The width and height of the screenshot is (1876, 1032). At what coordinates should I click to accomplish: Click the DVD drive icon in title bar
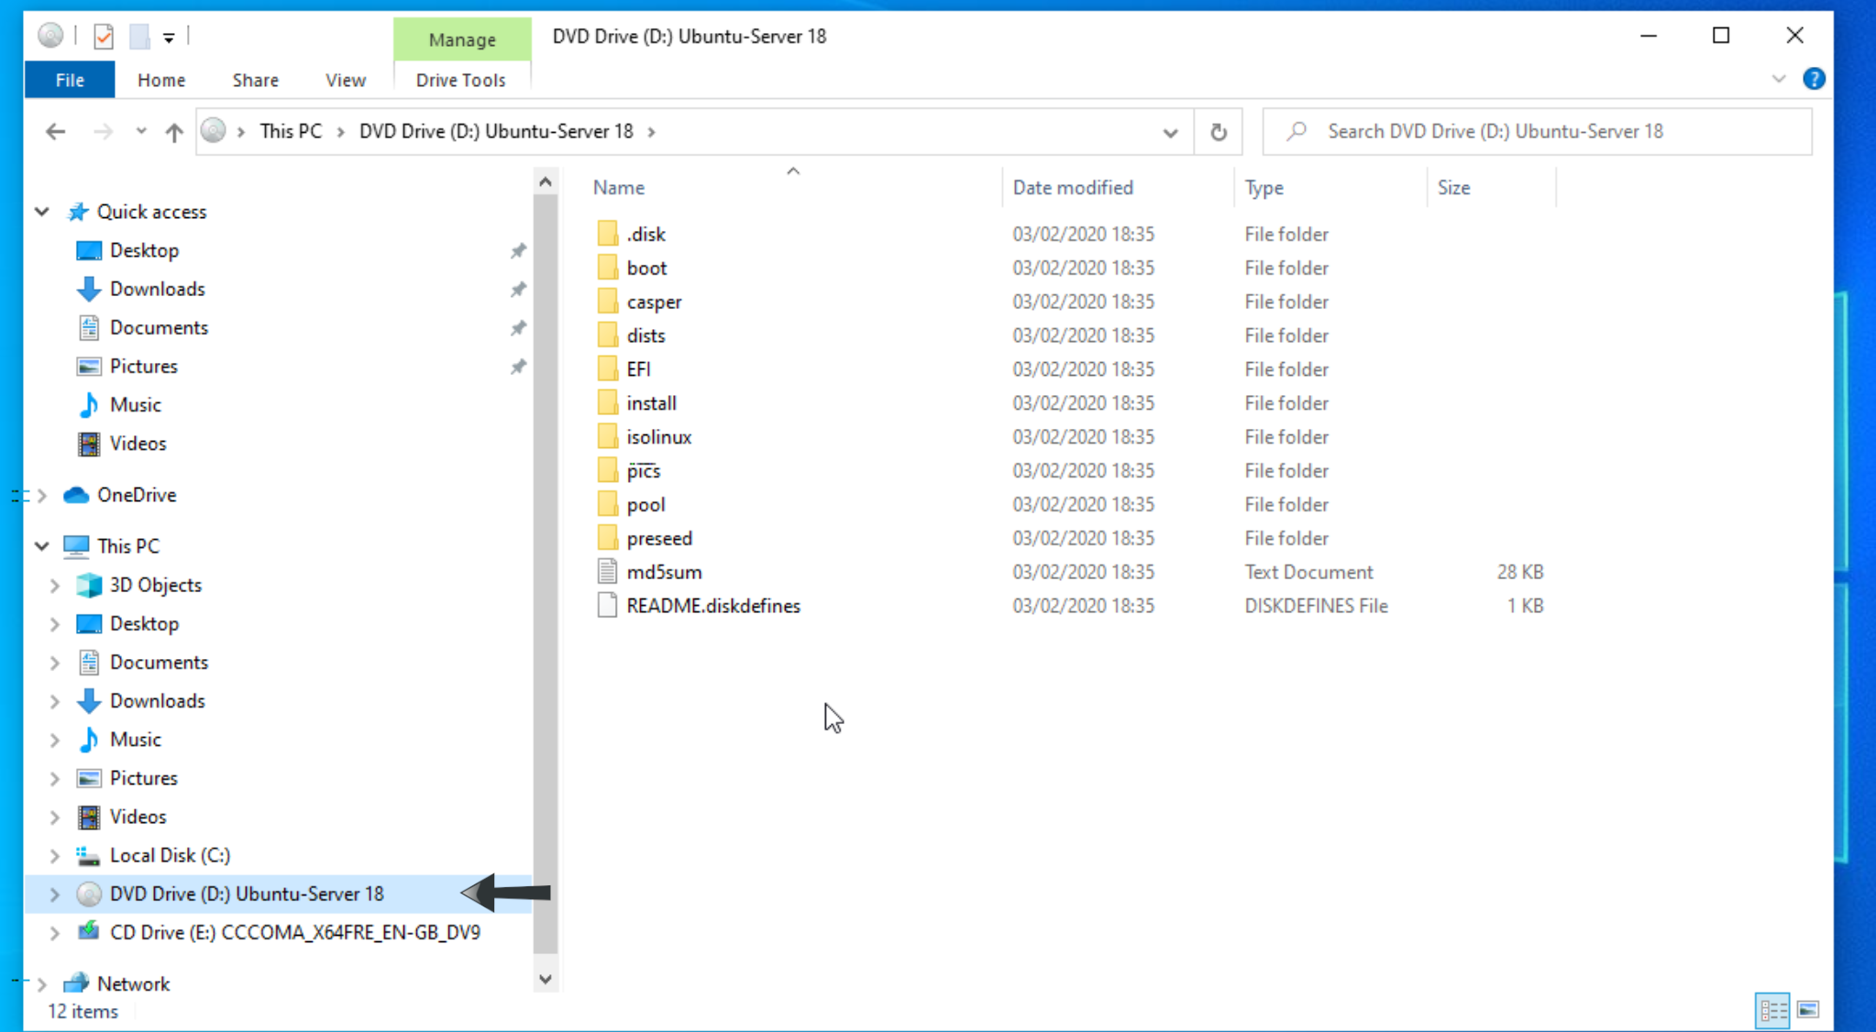(x=50, y=36)
